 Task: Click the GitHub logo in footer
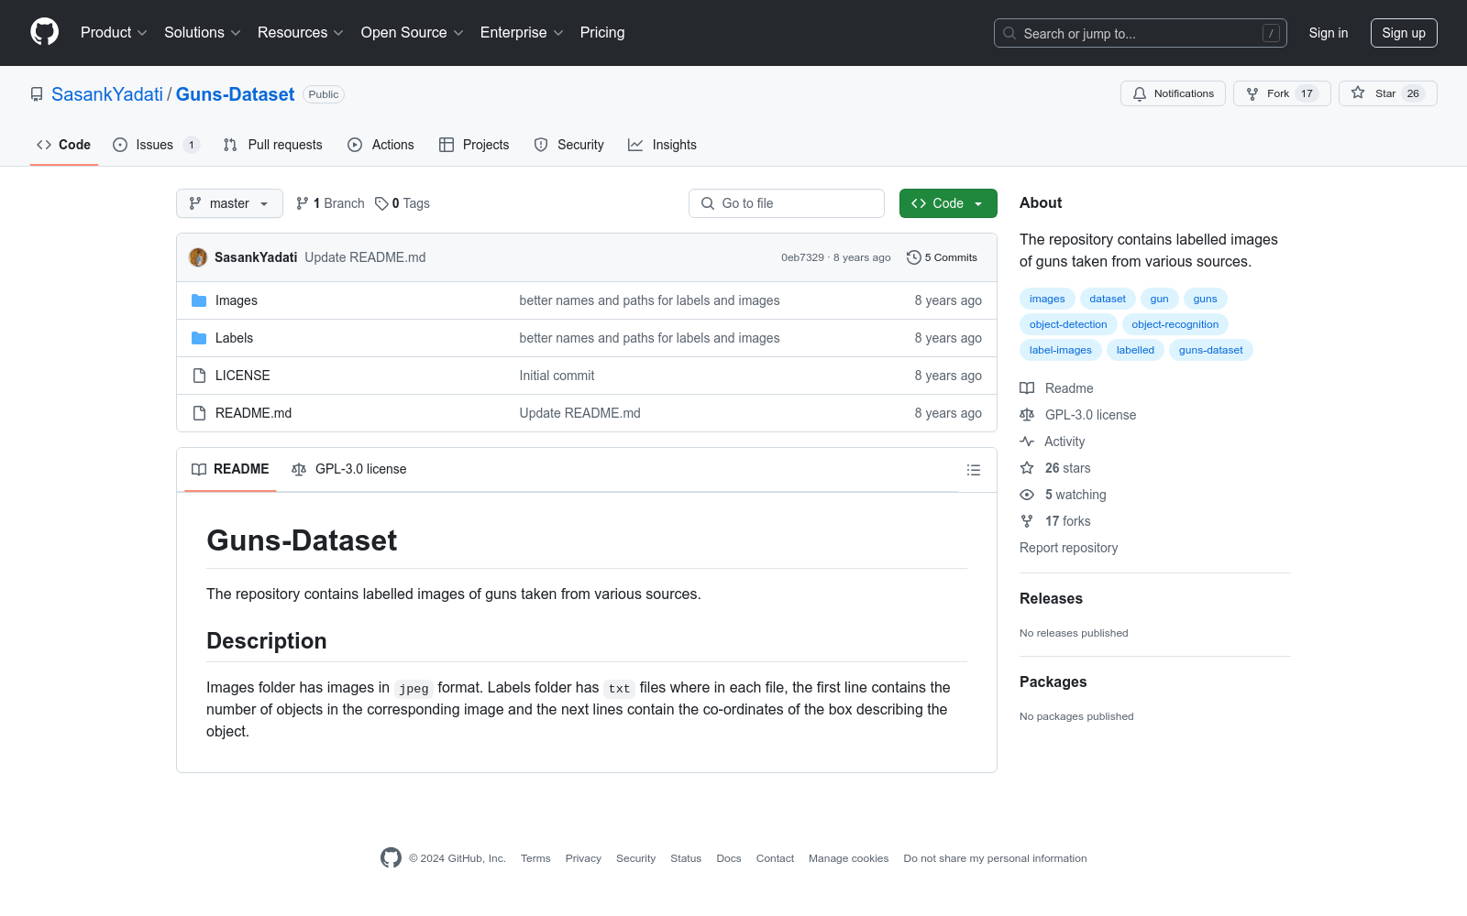(391, 858)
